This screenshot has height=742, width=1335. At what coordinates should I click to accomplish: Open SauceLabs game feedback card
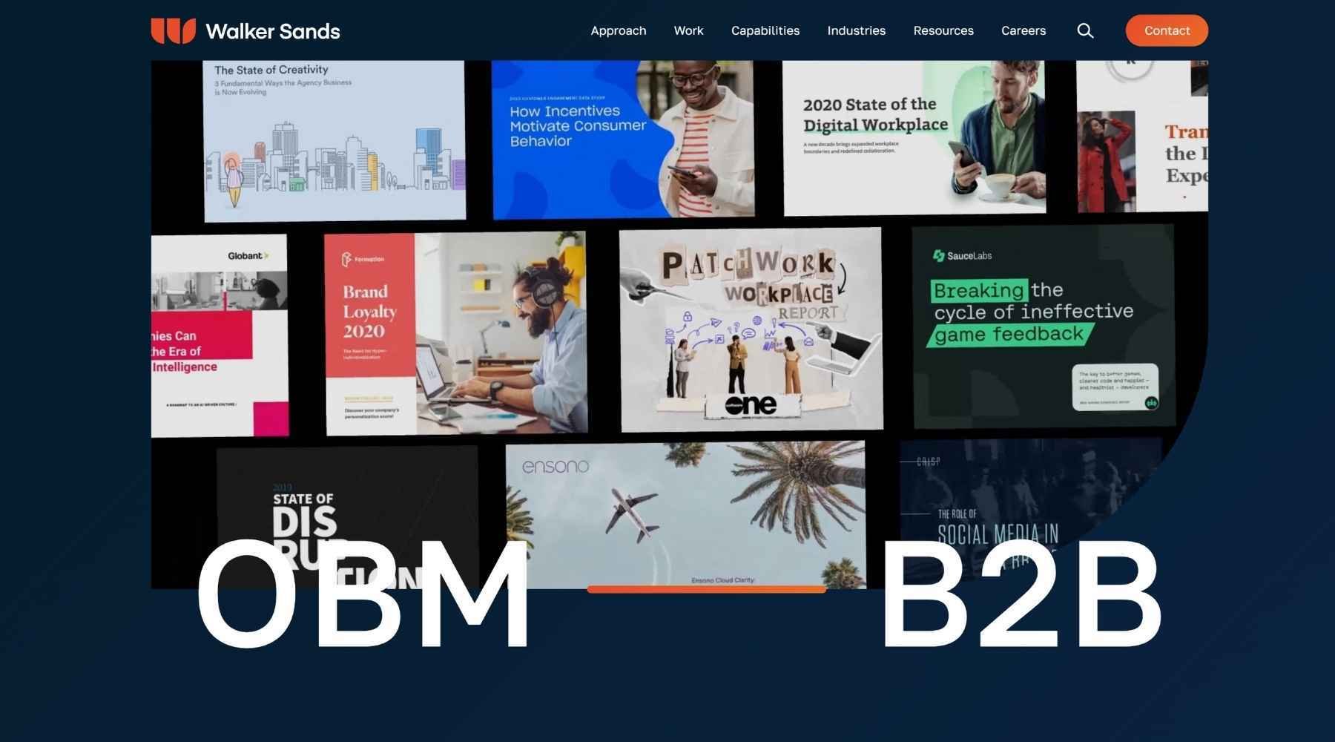click(1043, 326)
